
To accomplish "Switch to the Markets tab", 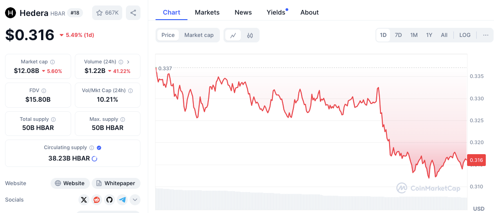I will pos(207,12).
